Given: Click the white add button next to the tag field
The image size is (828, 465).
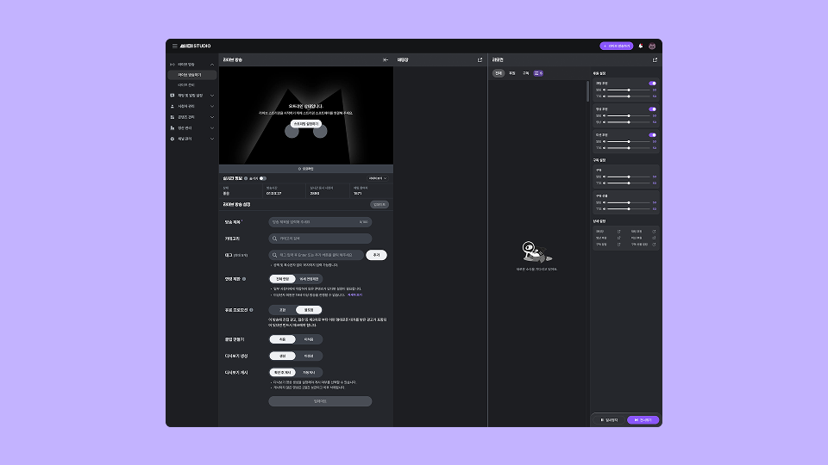Looking at the screenshot, I should [x=377, y=255].
